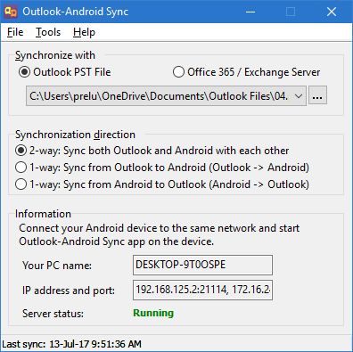Click the disabled maximize window button
The height and width of the screenshot is (352, 353).
pyautogui.click(x=291, y=12)
